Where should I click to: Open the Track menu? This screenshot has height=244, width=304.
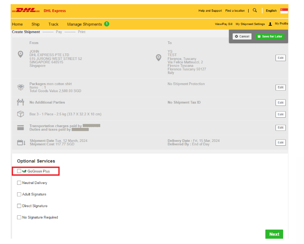point(53,24)
